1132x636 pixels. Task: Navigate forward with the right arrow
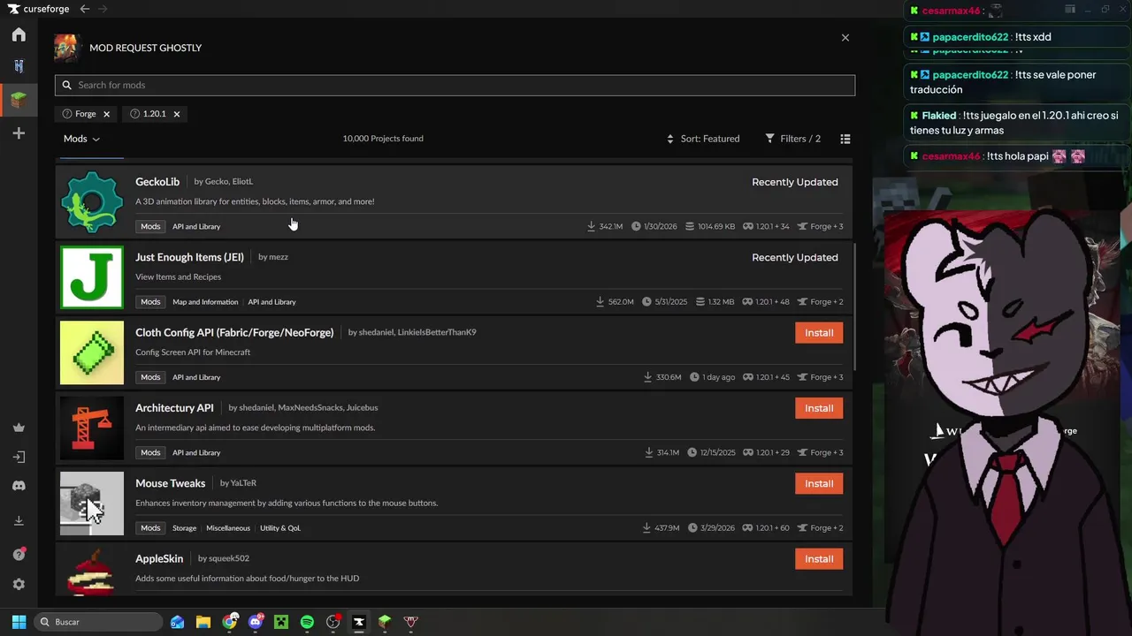103,9
